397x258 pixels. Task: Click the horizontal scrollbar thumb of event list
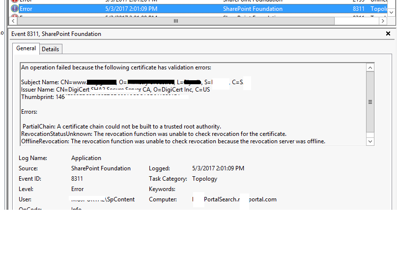point(176,21)
